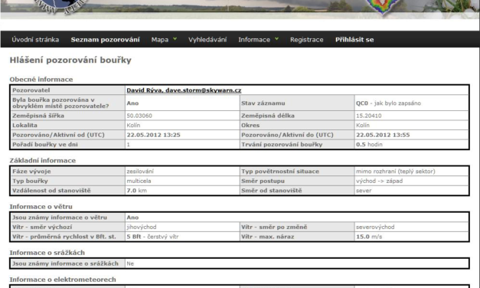Open Seznam pozorování in the navigation bar
This screenshot has width=480, height=288.
click(106, 40)
